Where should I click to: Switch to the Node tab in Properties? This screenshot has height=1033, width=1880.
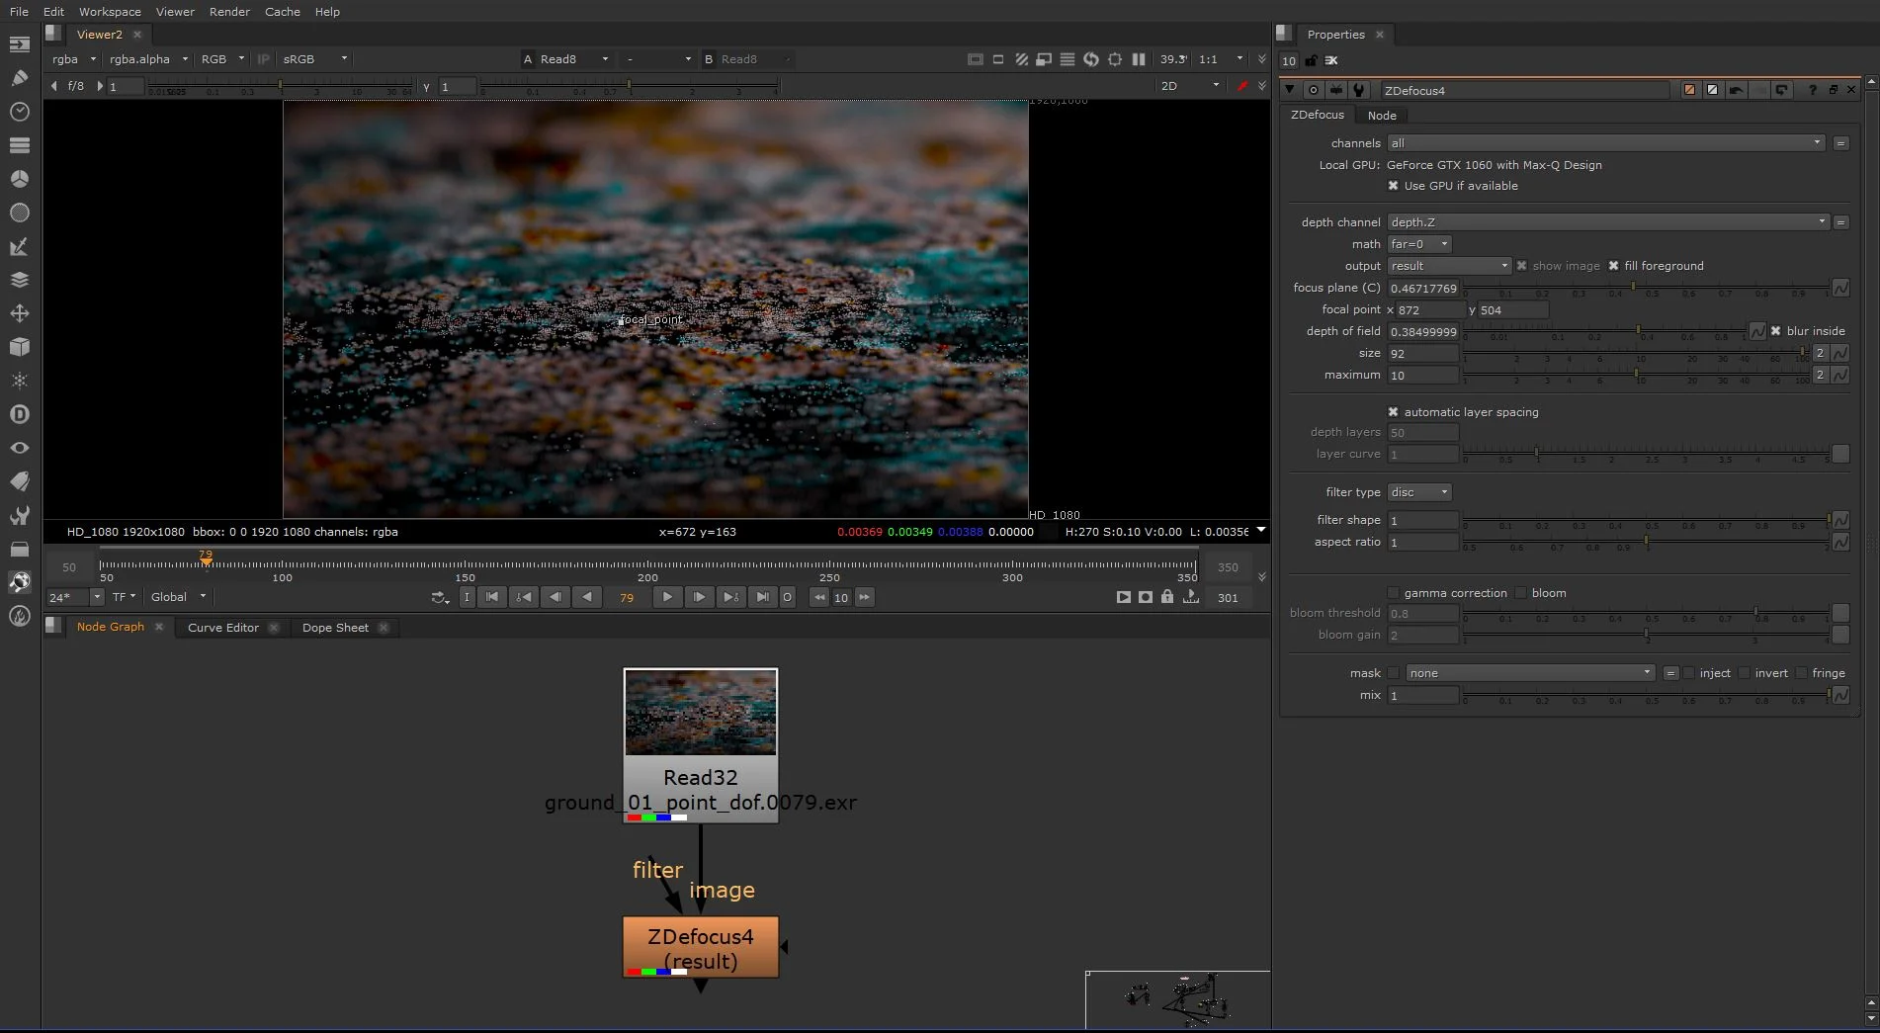[x=1381, y=116]
